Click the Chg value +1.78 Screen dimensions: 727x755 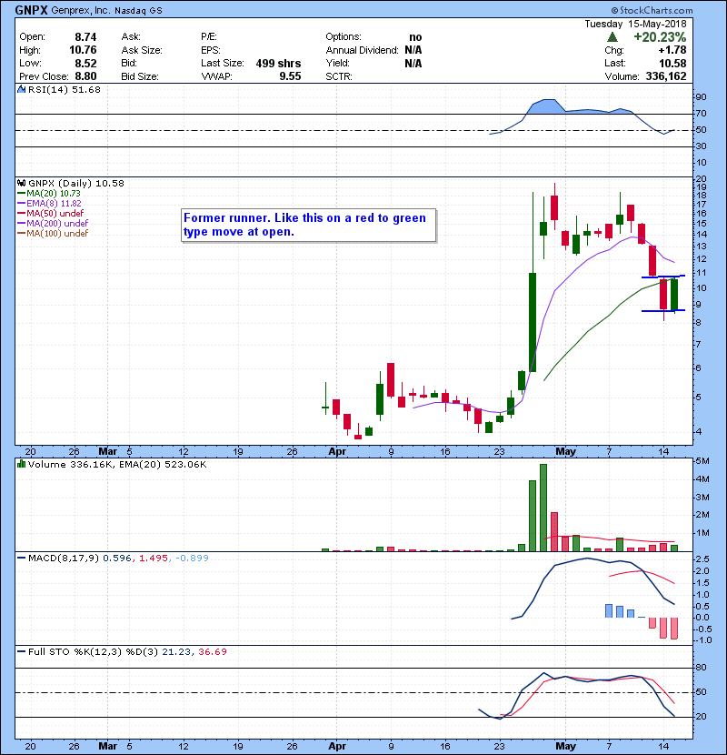click(672, 50)
